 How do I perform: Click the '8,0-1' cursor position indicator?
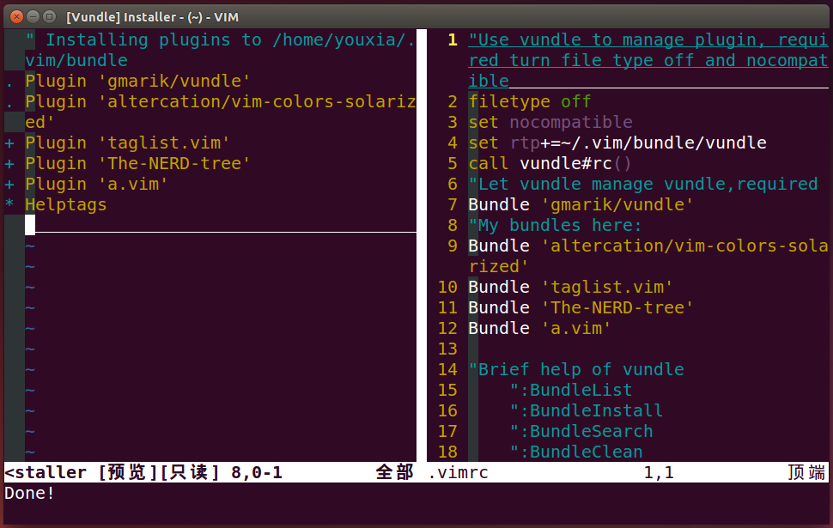click(x=257, y=473)
